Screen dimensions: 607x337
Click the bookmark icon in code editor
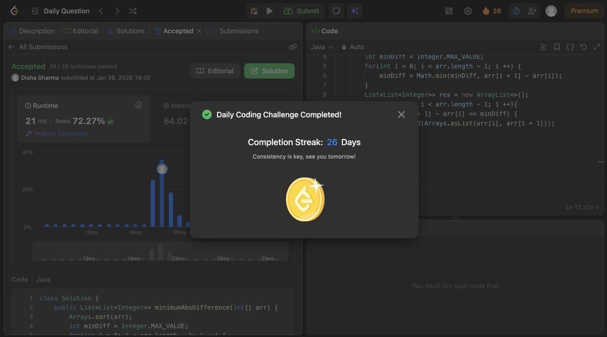(x=556, y=47)
